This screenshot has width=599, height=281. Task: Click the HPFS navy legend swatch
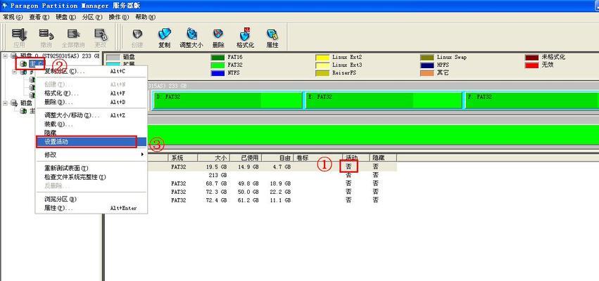[x=427, y=65]
